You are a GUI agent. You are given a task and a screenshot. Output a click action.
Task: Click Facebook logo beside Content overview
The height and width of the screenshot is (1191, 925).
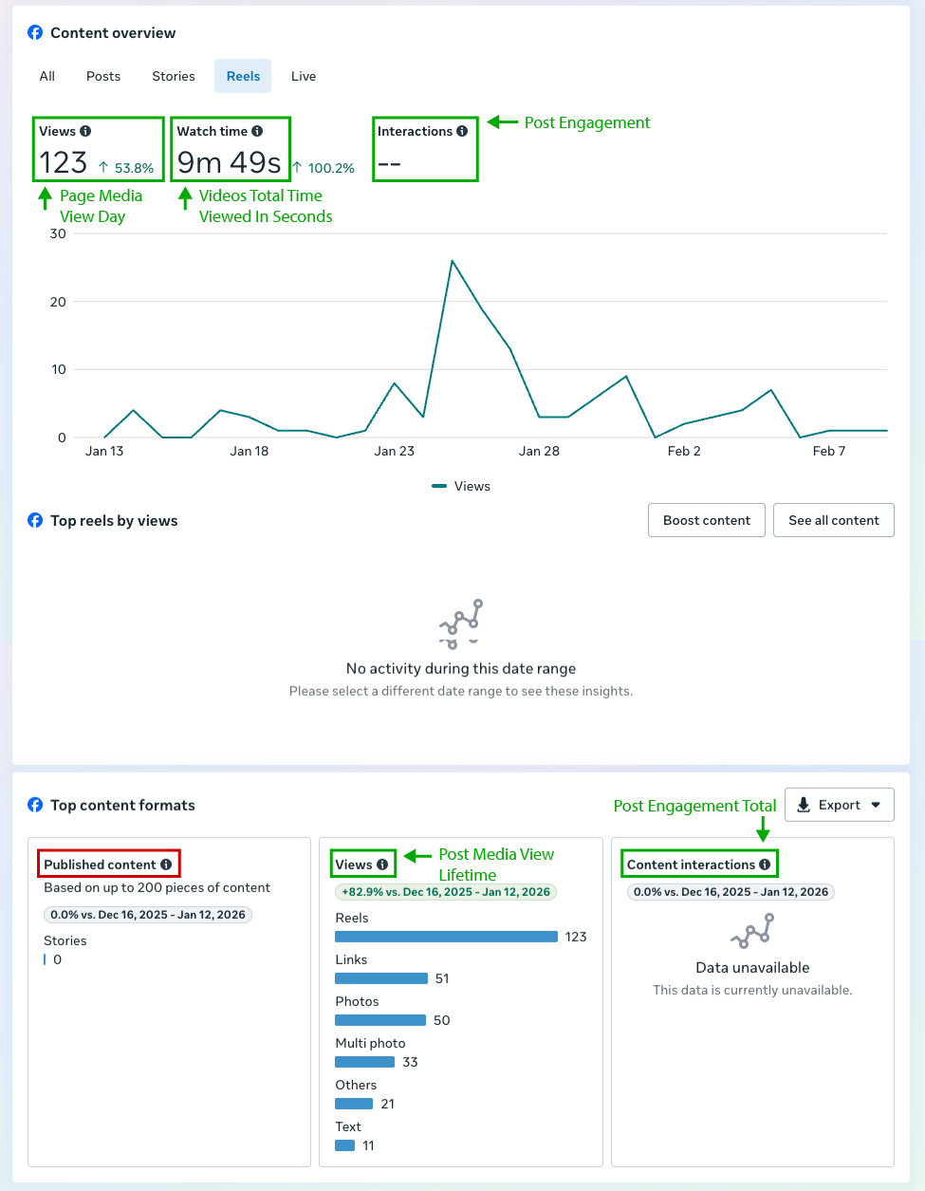coord(35,33)
